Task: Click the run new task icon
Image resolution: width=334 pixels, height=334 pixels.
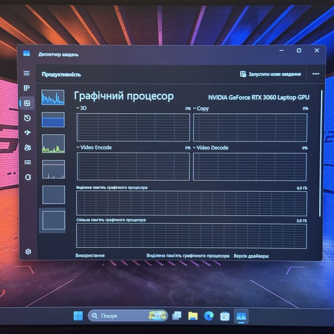Action: (243, 74)
